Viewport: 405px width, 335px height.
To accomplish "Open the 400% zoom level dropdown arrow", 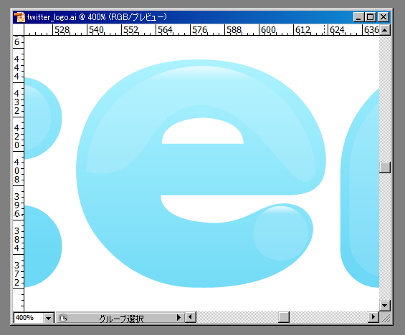I will pyautogui.click(x=48, y=318).
